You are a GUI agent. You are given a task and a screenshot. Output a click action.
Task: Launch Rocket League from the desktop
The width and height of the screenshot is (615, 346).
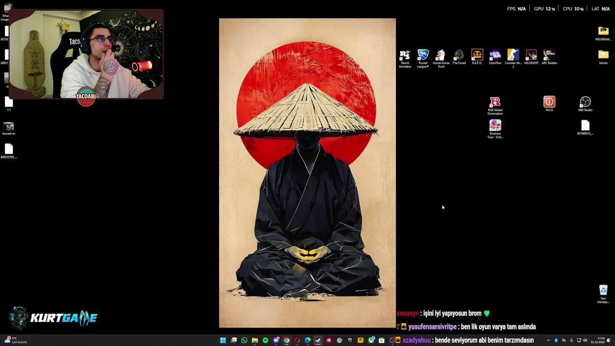(423, 59)
